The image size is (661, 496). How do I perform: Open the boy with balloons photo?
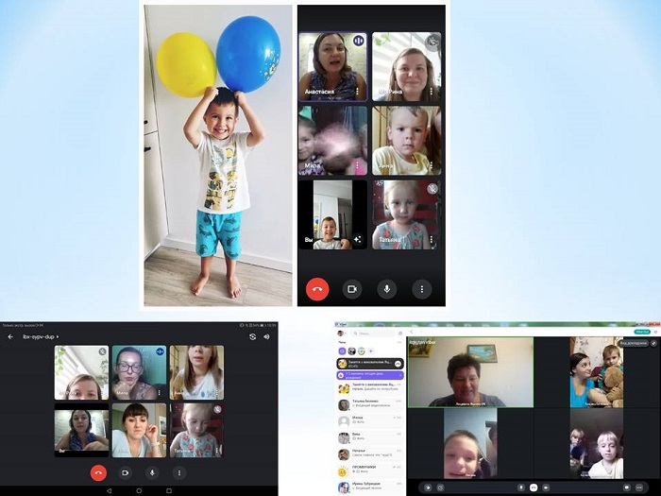pos(218,155)
